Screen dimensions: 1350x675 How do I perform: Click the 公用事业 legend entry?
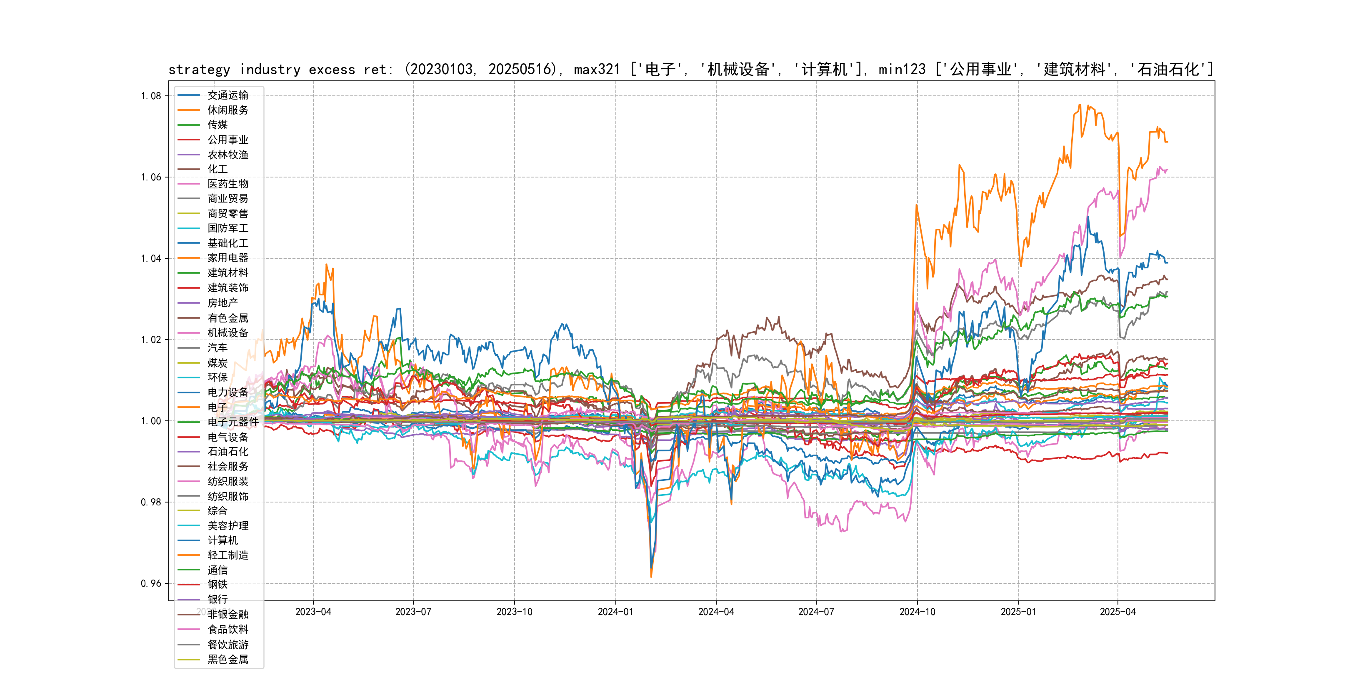pos(227,140)
